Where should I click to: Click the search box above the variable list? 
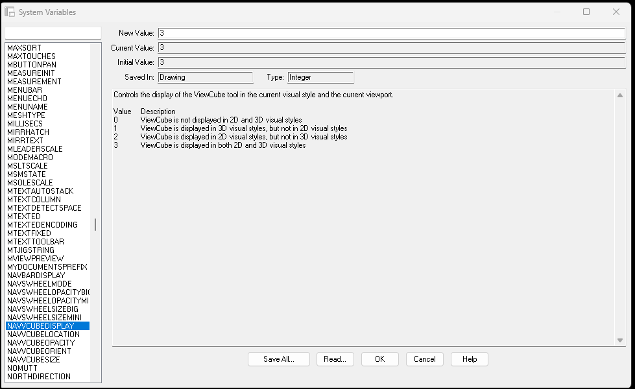52,32
